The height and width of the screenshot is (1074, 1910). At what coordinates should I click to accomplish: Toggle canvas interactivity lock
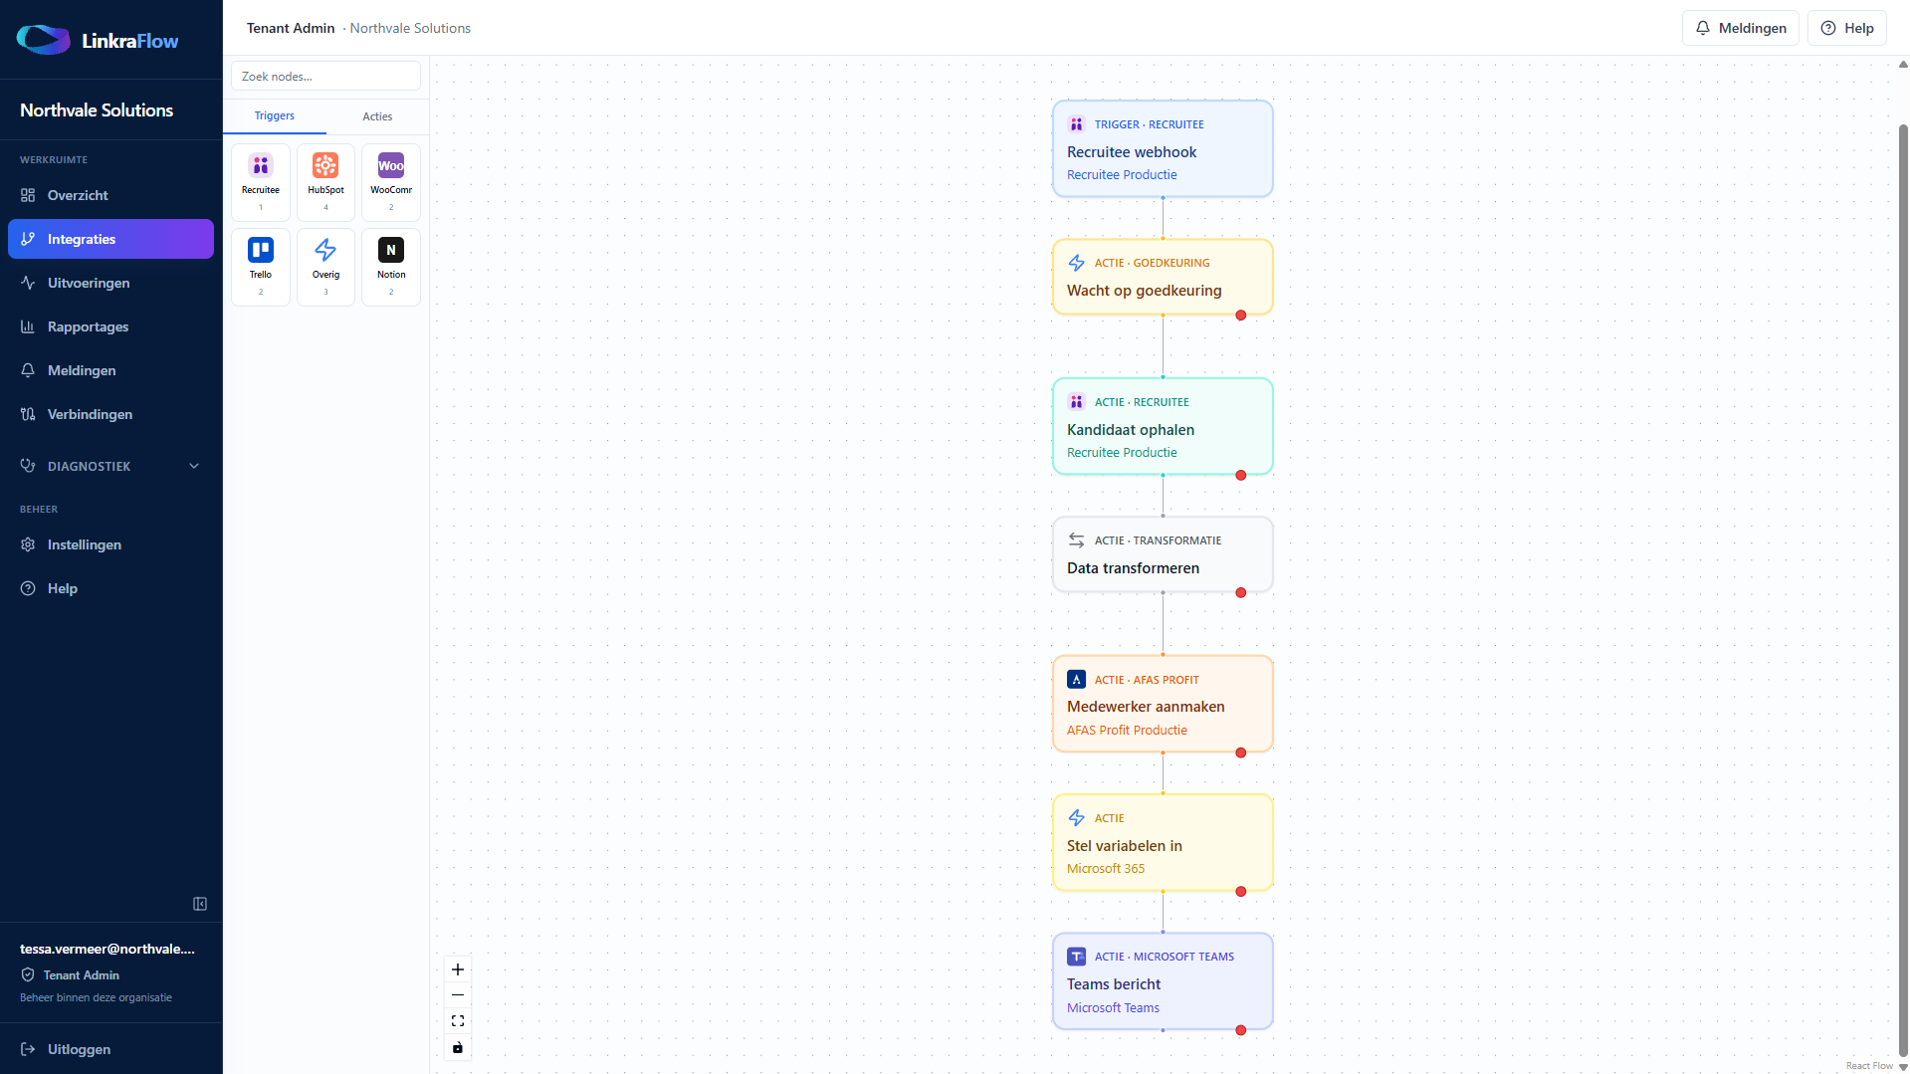pos(458,1047)
